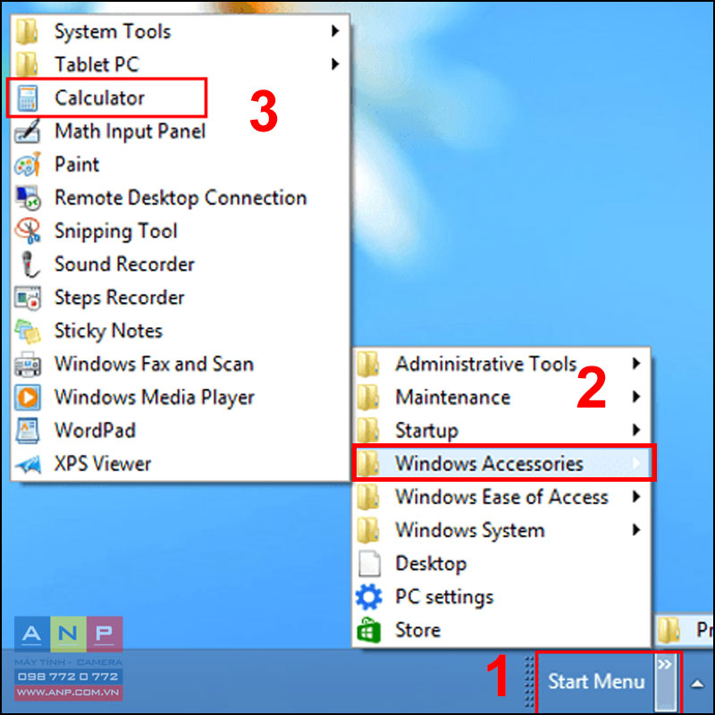
Task: Expand Windows Ease of Access submenu arrow
Action: point(636,497)
